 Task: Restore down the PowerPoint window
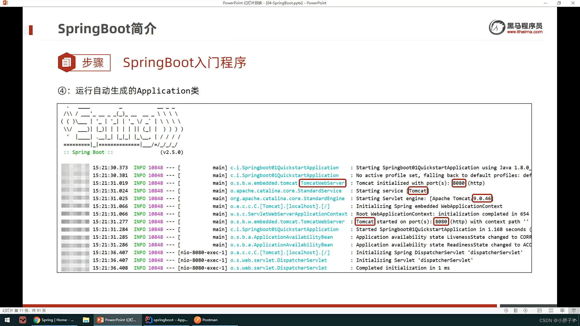(x=559, y=3)
